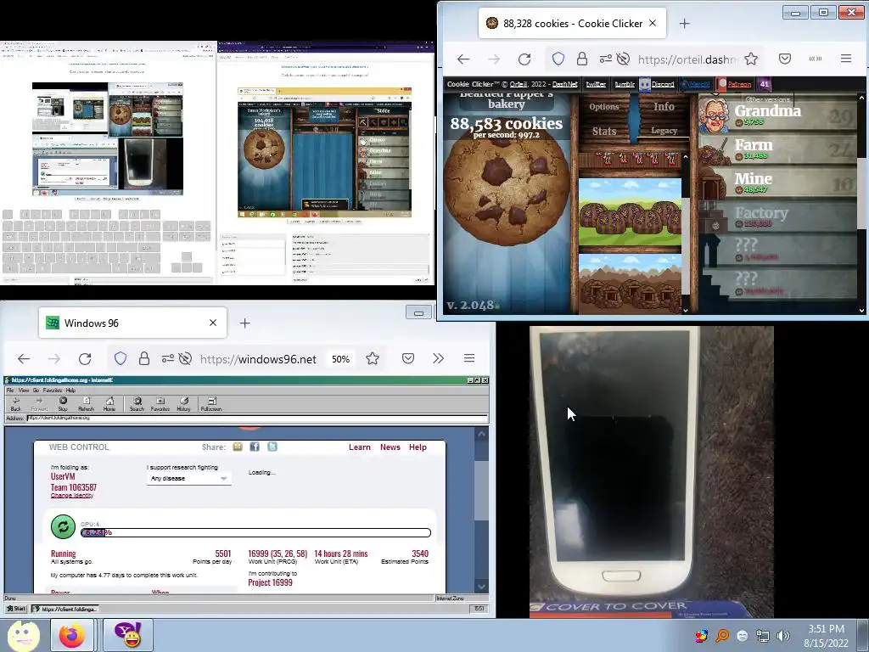Open the Cookie Clicker Options menu
The height and width of the screenshot is (652, 869).
click(x=603, y=106)
